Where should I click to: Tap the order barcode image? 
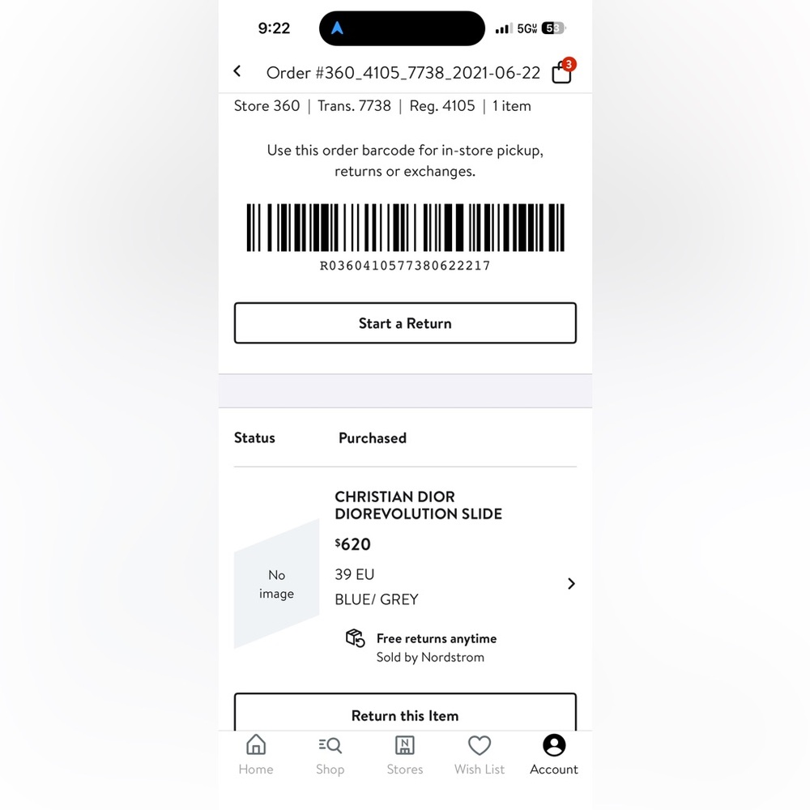pos(405,228)
